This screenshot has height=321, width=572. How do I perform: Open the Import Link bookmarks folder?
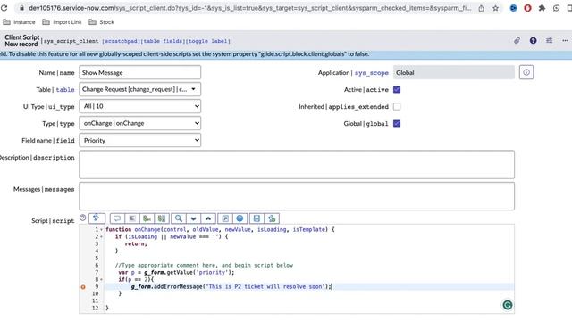[62, 22]
